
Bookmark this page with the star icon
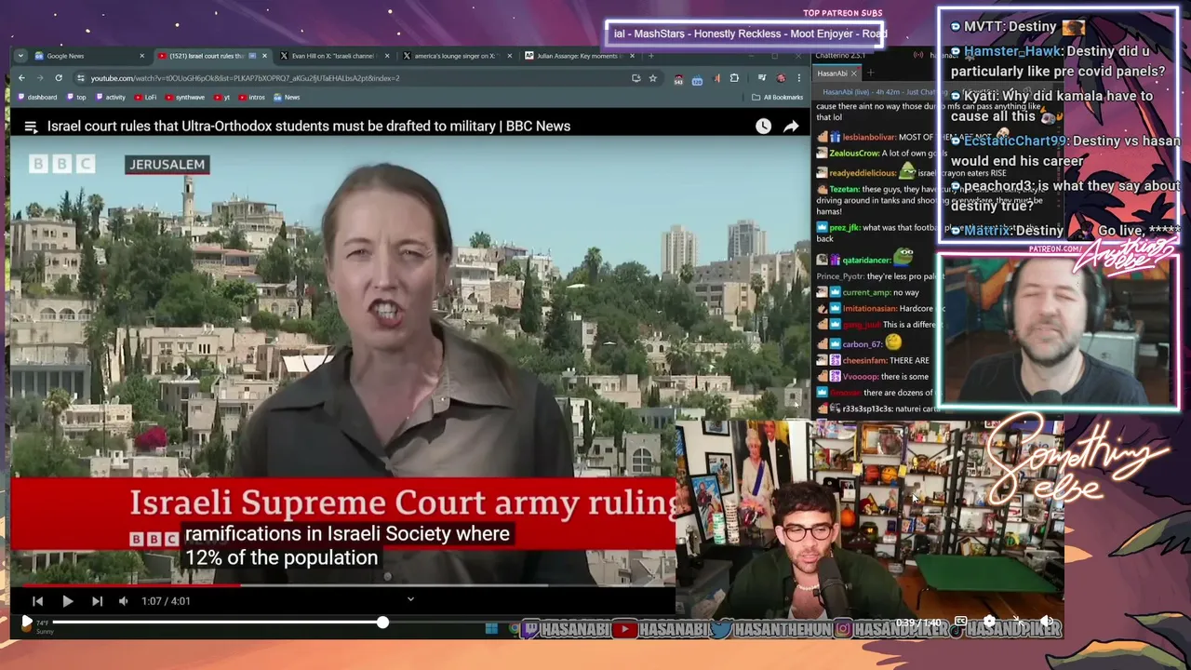tap(653, 78)
